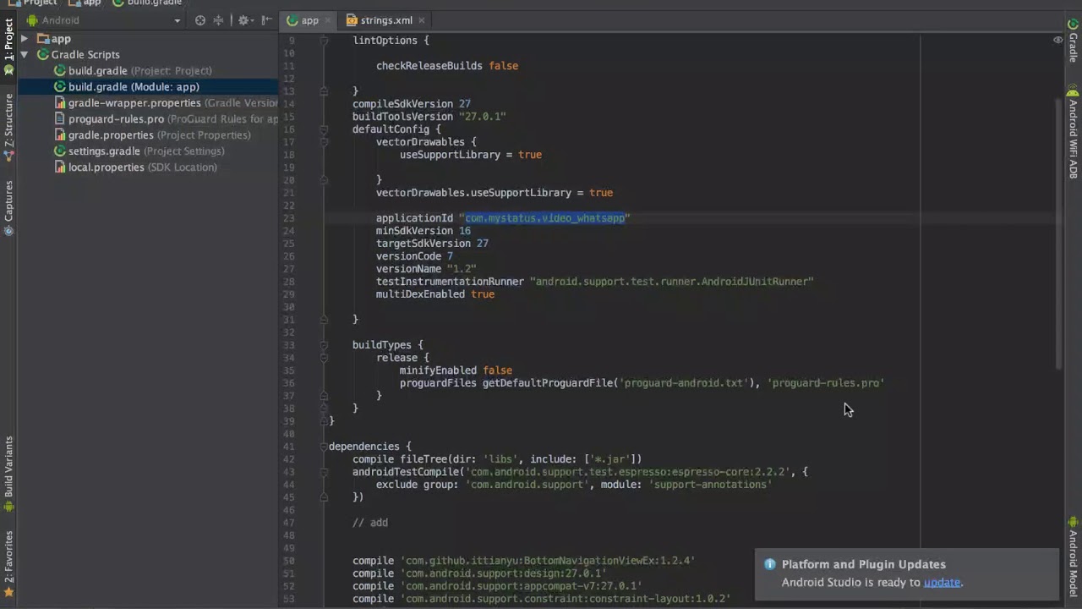Click the "// add" comment line
The height and width of the screenshot is (609, 1082).
pyautogui.click(x=370, y=523)
